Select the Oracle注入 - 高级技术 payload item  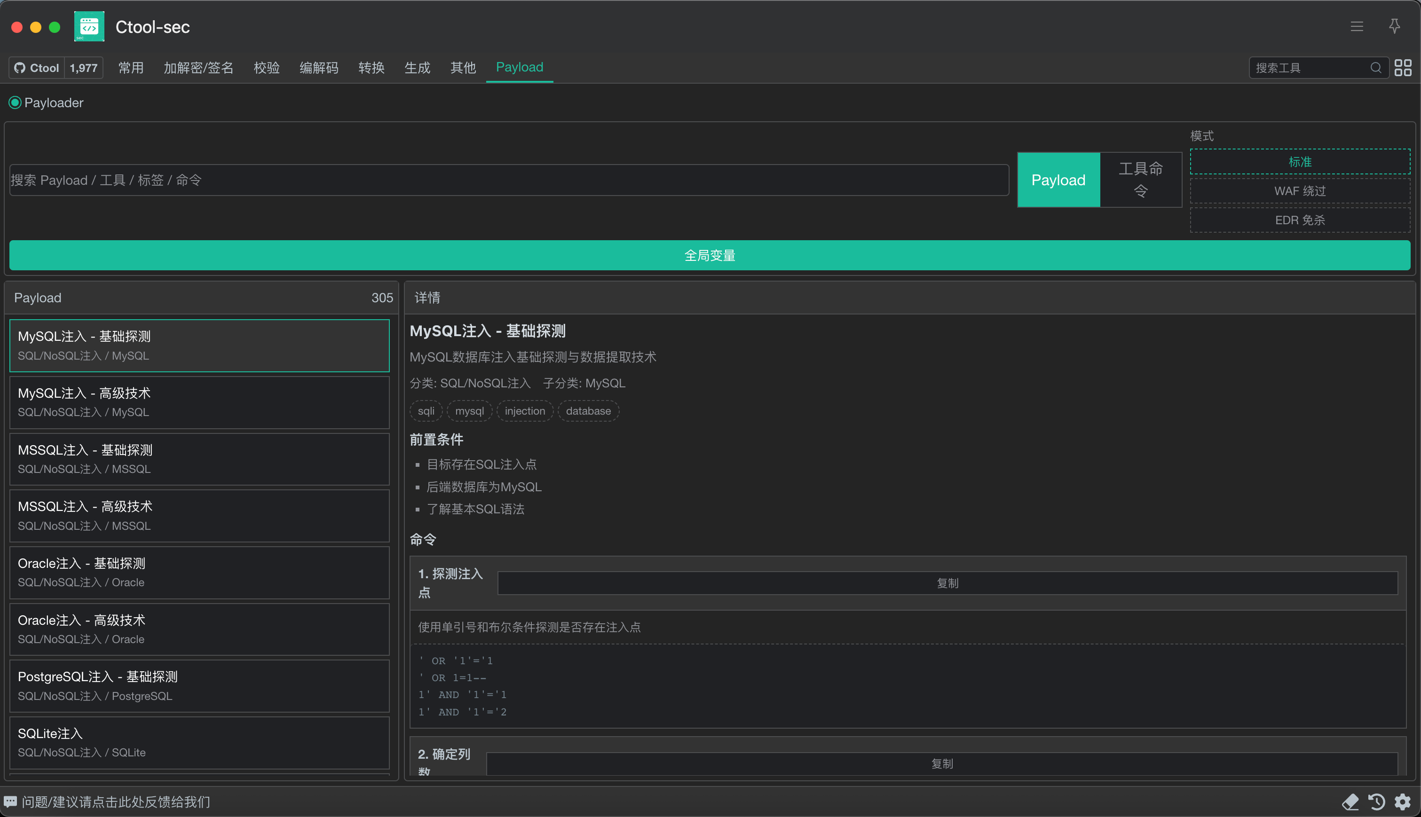point(199,629)
